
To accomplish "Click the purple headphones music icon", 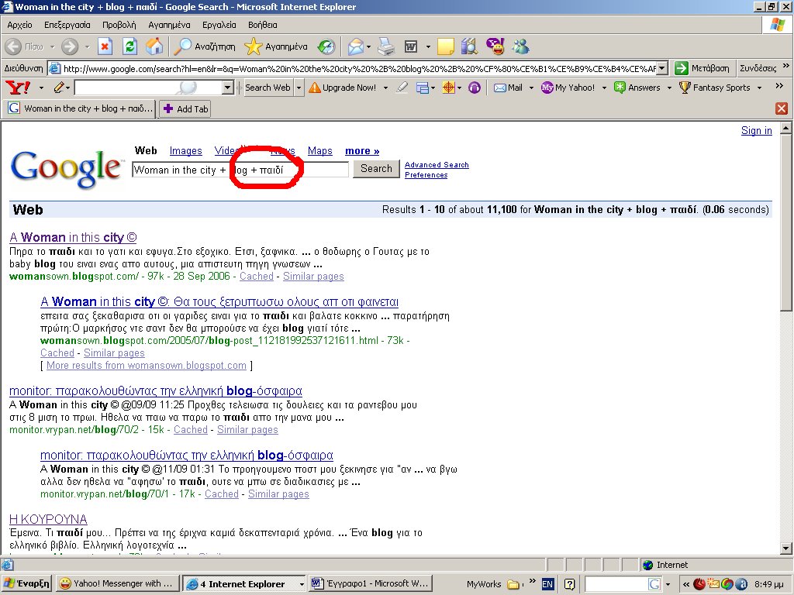I will (x=475, y=88).
